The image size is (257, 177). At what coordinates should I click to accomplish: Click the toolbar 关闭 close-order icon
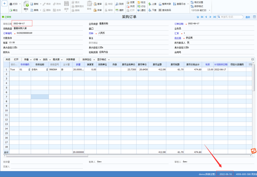[128, 7]
